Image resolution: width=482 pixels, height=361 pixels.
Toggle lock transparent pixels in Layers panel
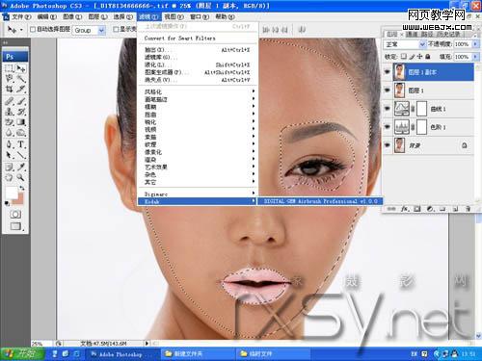(404, 57)
